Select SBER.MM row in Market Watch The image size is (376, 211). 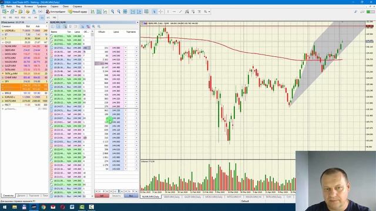(25, 50)
